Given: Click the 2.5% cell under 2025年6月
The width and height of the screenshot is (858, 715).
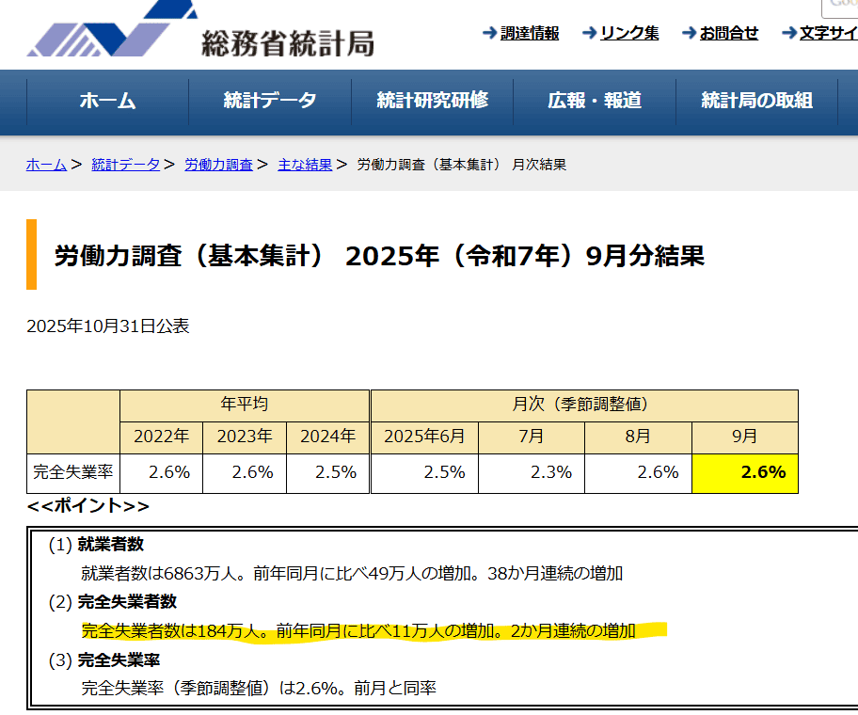Looking at the screenshot, I should [x=424, y=473].
